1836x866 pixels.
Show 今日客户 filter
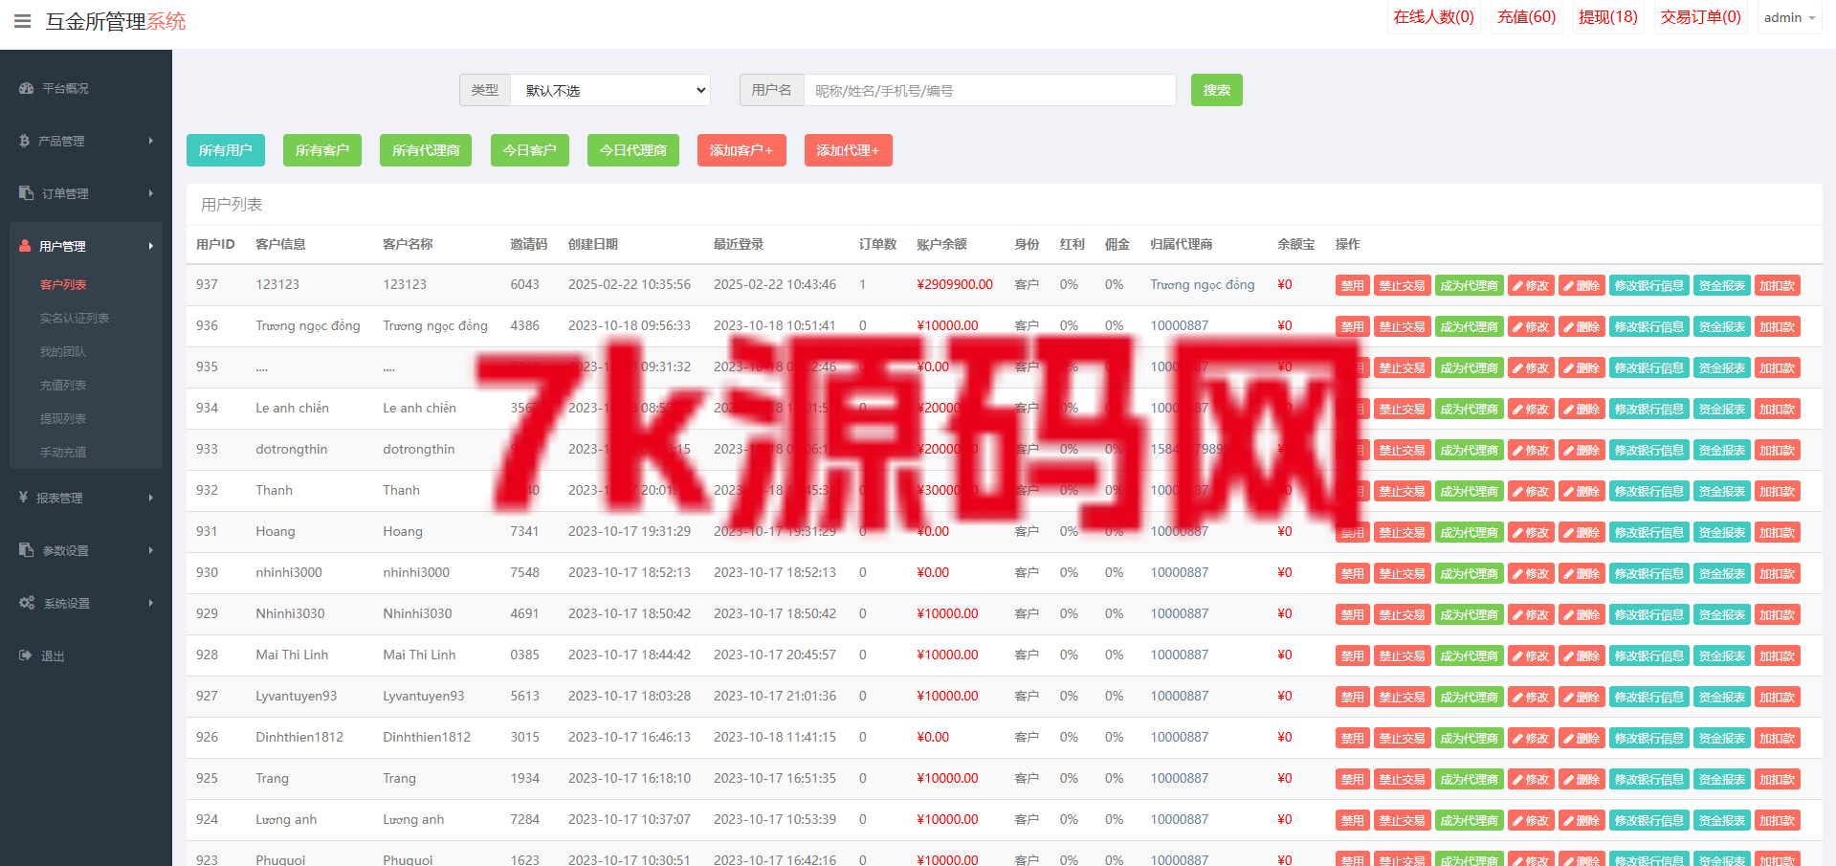530,150
